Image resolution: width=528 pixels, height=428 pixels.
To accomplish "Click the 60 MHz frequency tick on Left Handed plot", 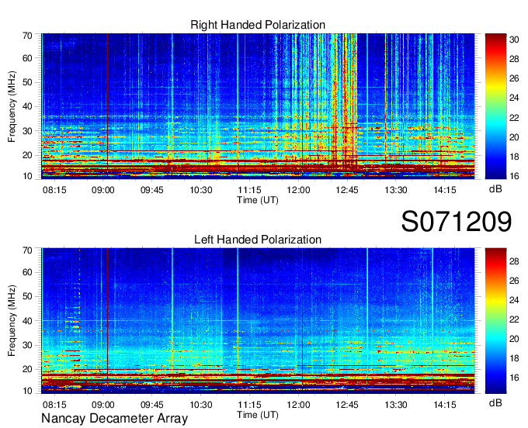I will (x=27, y=273).
